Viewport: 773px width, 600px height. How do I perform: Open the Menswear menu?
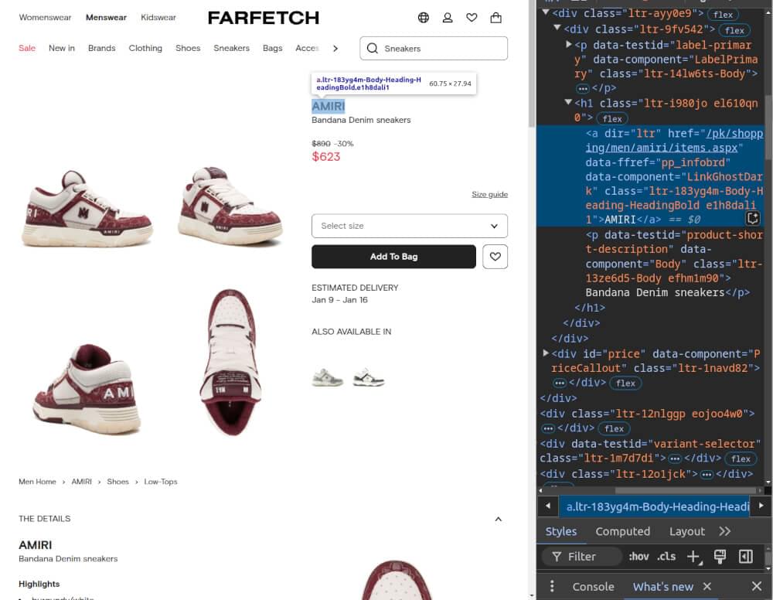point(106,17)
